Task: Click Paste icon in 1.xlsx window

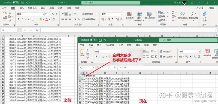Action: point(5,14)
